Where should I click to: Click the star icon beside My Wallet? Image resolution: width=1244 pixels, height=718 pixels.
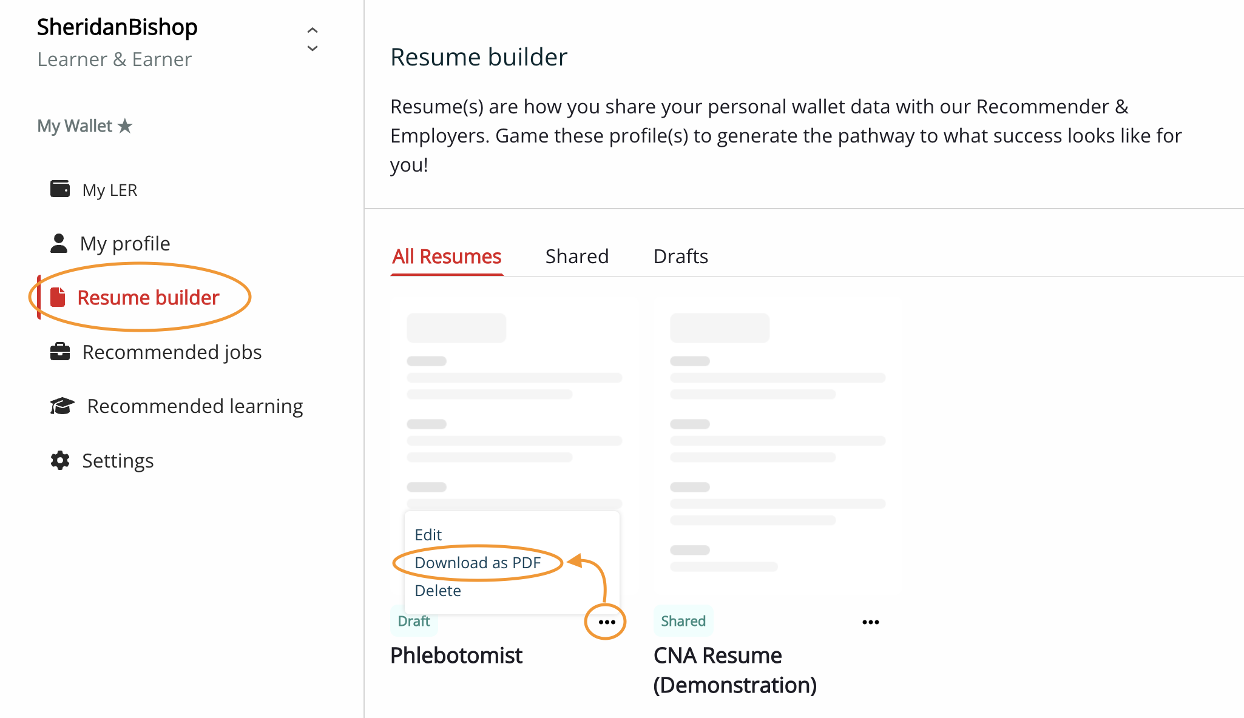coord(125,126)
